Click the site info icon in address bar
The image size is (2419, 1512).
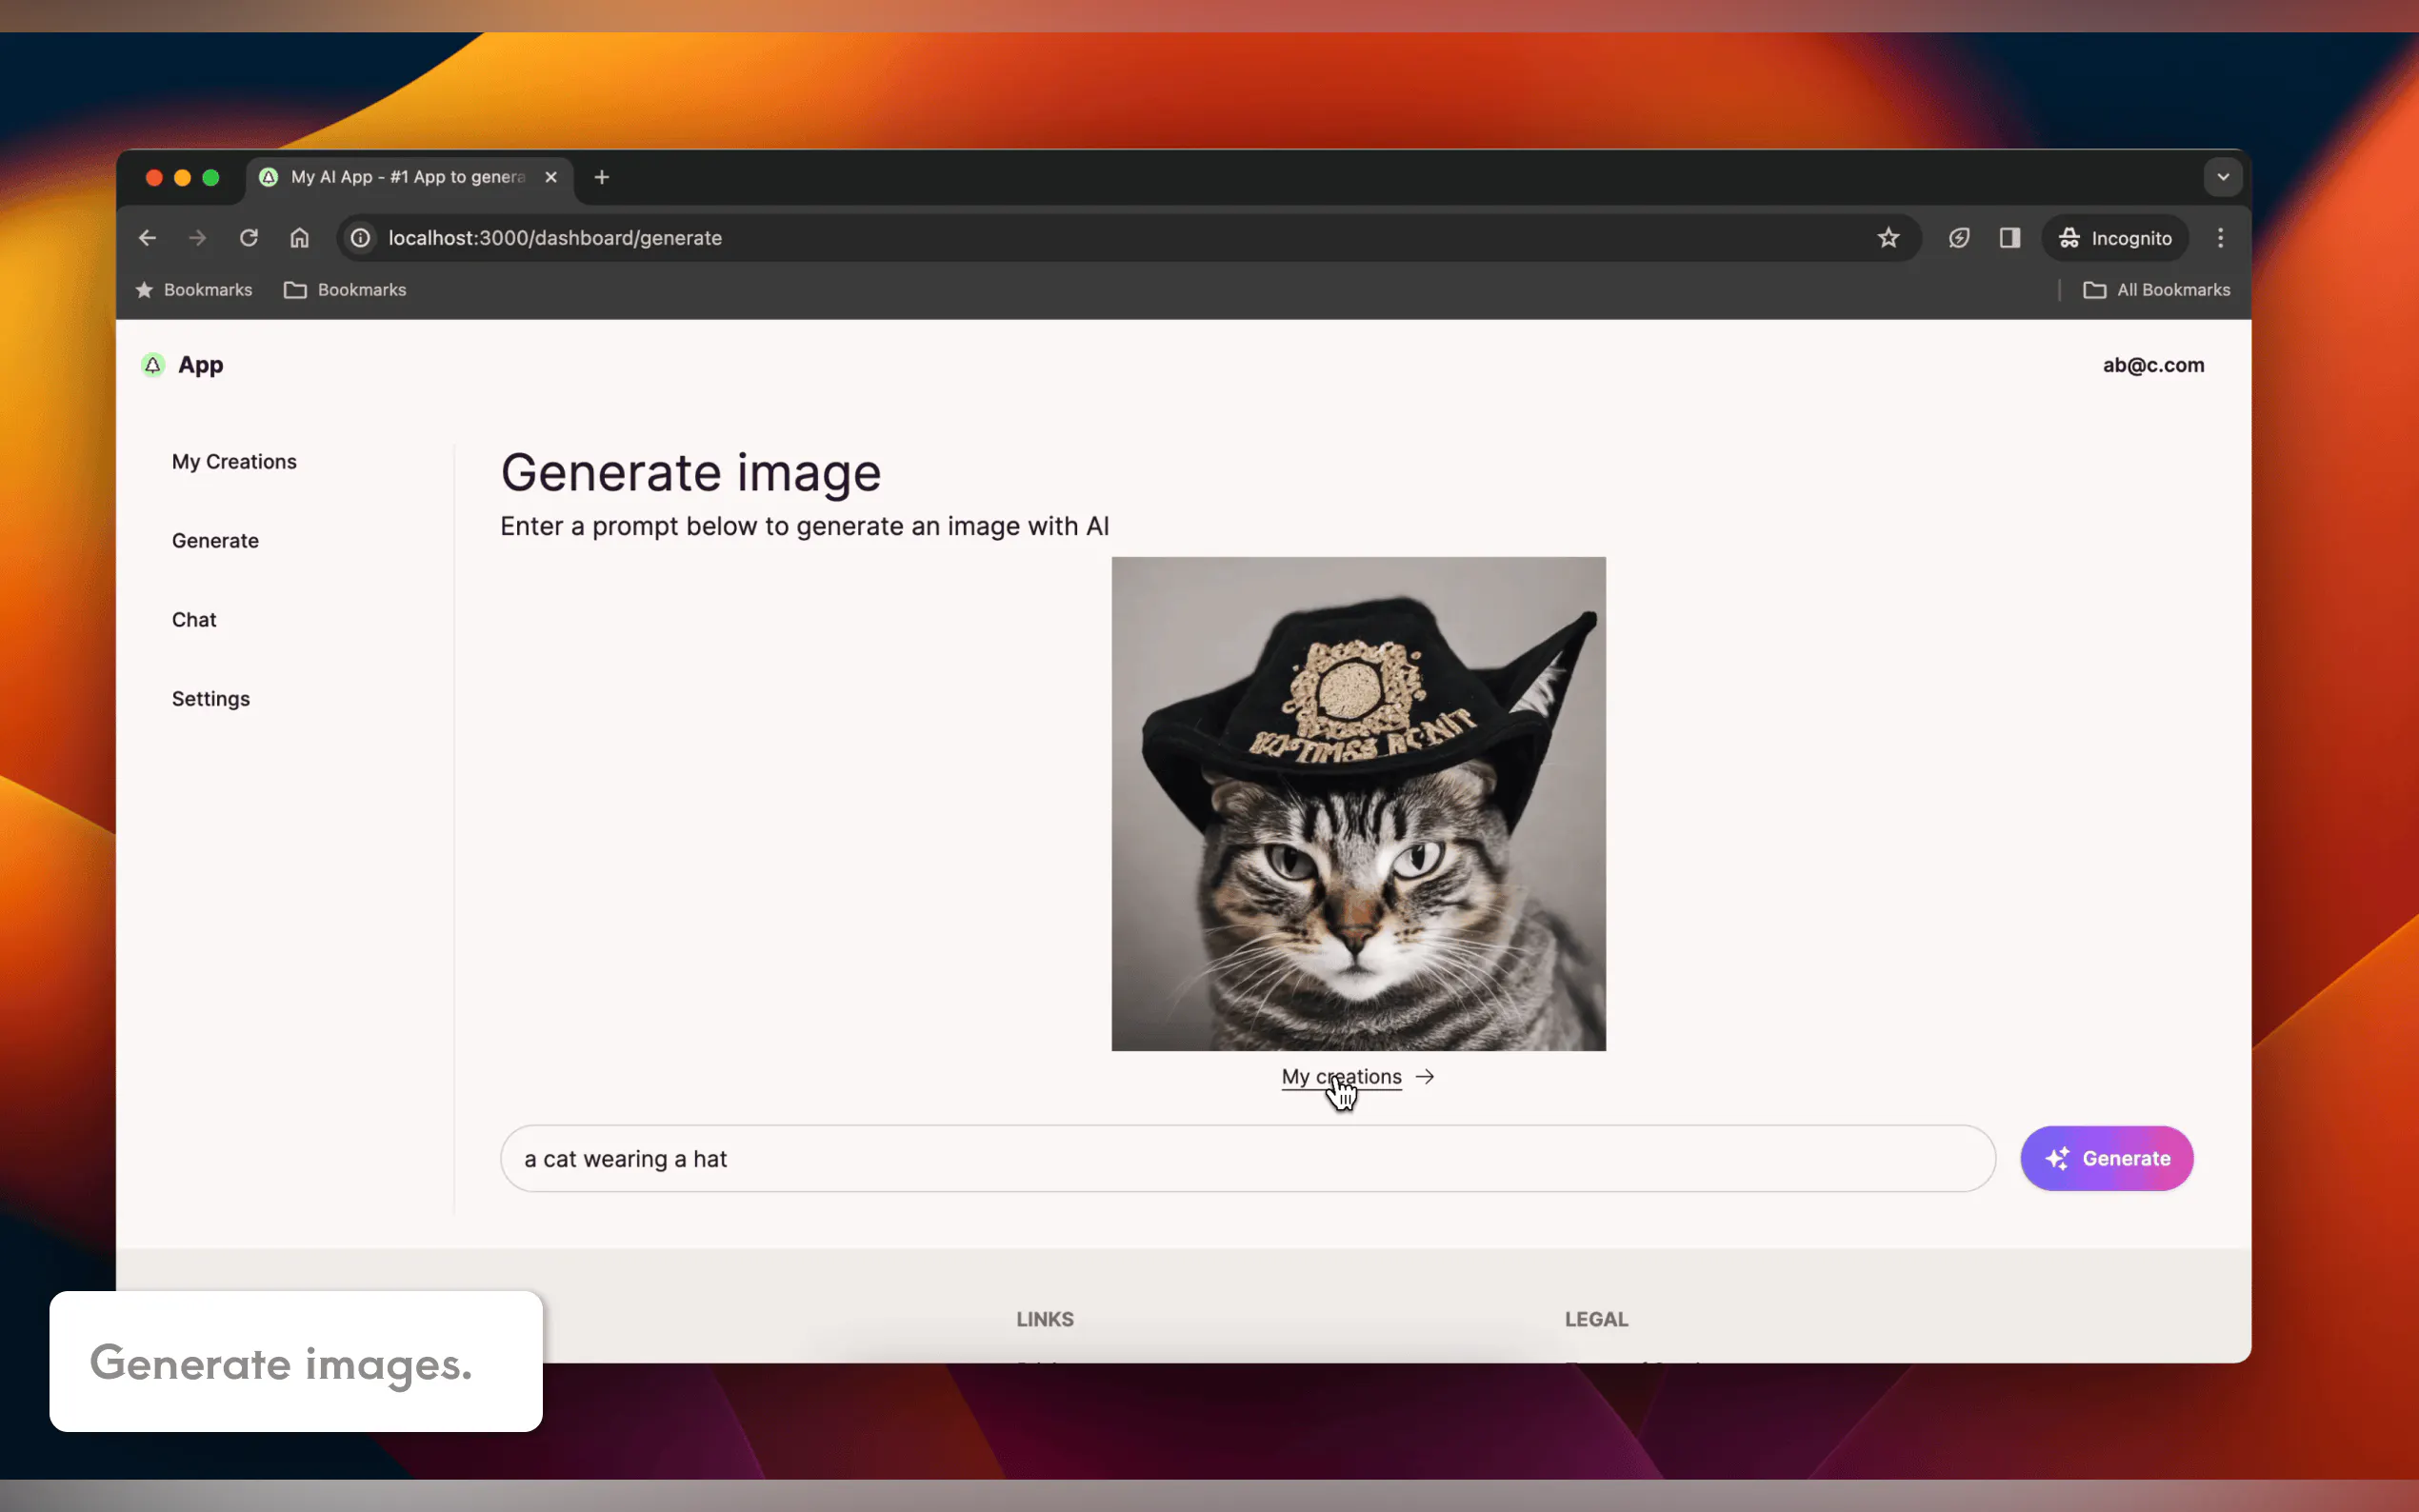click(x=360, y=238)
